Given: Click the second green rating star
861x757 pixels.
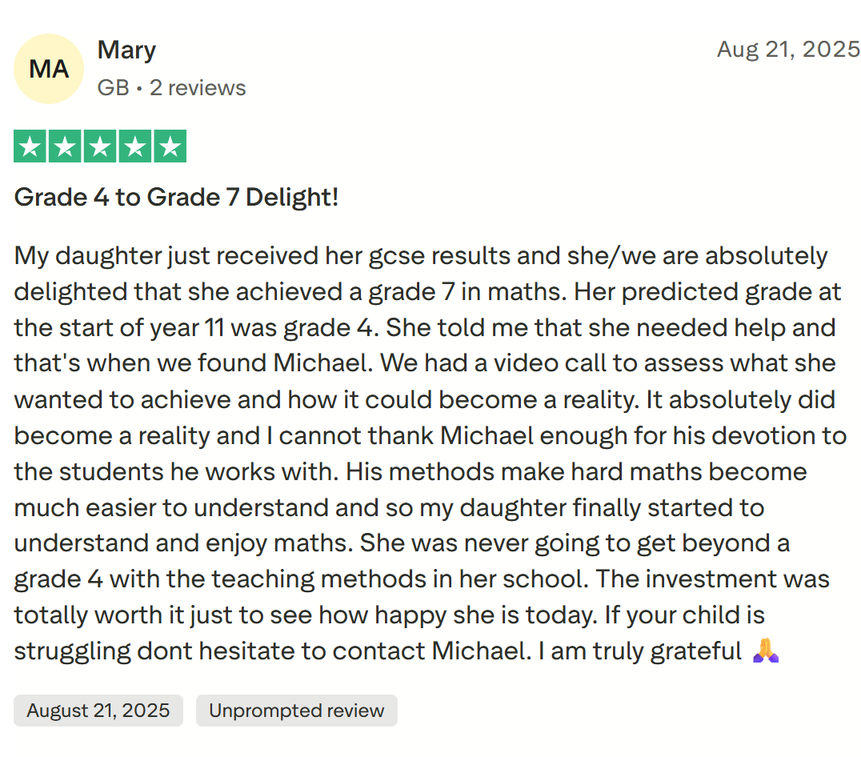Looking at the screenshot, I should (66, 146).
